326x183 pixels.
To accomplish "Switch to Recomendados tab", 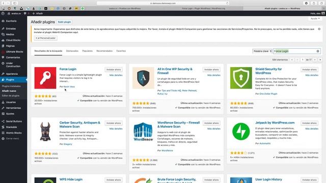I will pyautogui.click(x=104, y=51).
